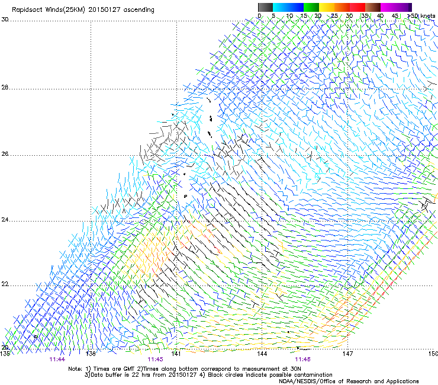Click the longitude label 135
This screenshot has width=438, height=385.
[5, 354]
